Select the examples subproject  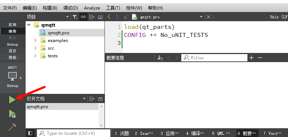[x=58, y=41]
